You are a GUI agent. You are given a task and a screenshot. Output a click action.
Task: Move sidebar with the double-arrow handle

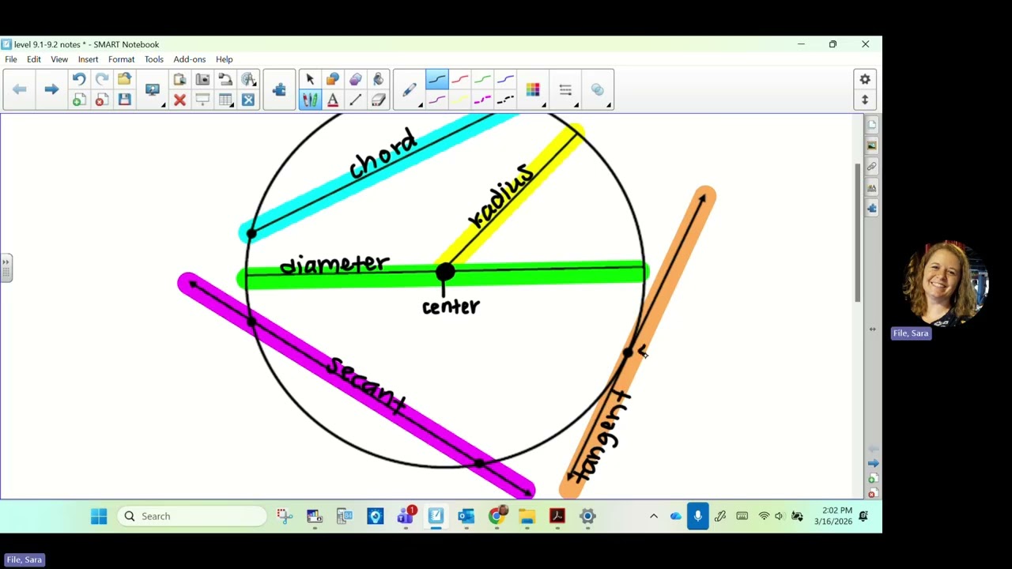click(x=872, y=329)
